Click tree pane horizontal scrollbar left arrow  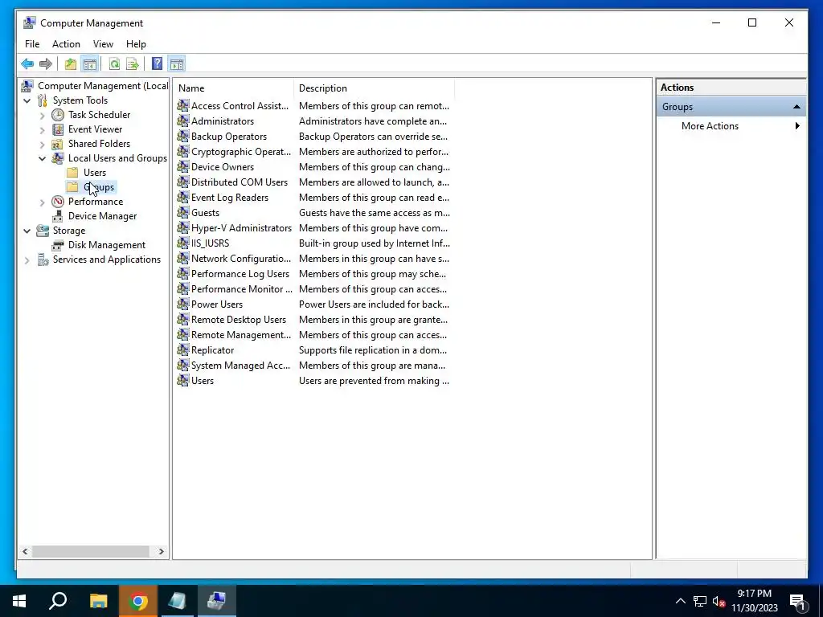click(25, 551)
